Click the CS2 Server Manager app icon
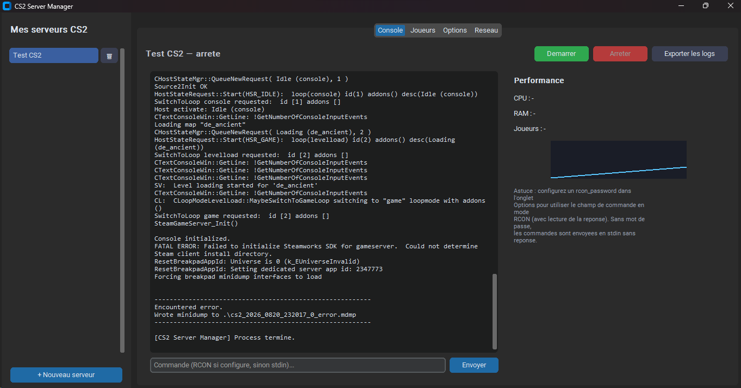741x388 pixels. click(x=7, y=6)
